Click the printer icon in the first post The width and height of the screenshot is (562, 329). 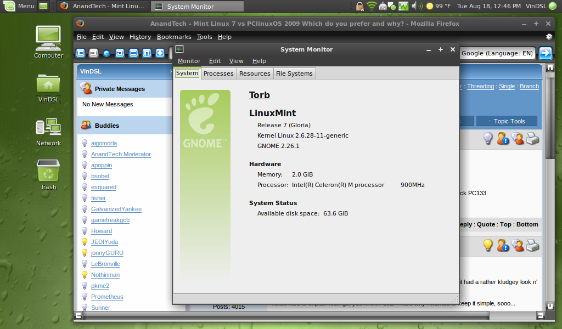[532, 139]
